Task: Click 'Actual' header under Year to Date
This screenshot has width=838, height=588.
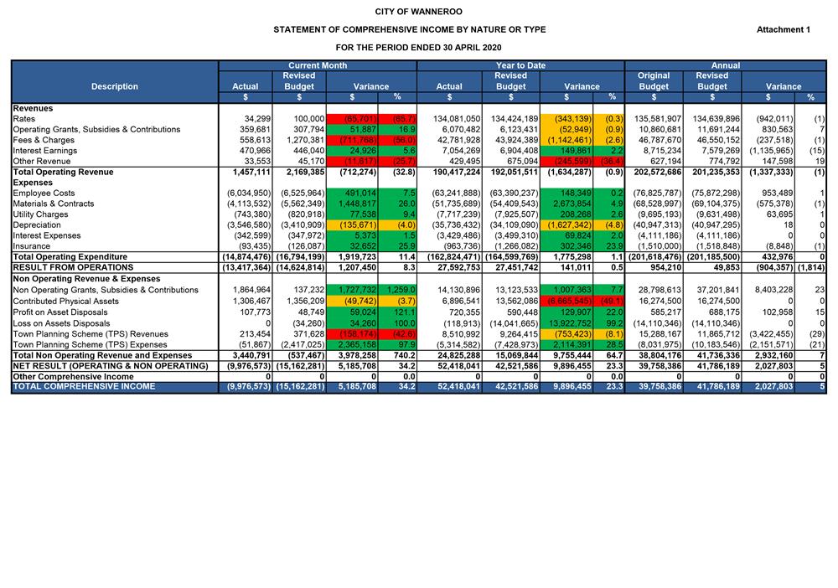Action: tap(449, 86)
